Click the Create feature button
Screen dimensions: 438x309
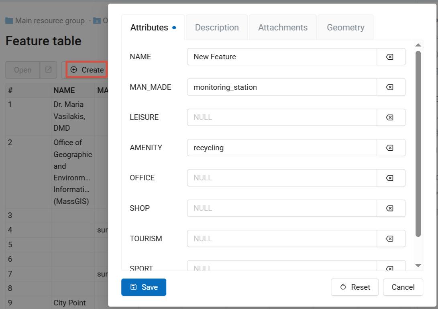pyautogui.click(x=87, y=70)
